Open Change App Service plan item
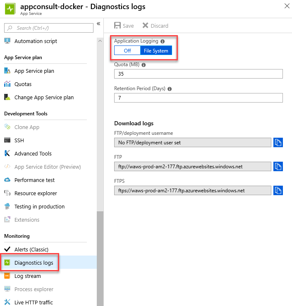The height and width of the screenshot is (306, 292). point(45,97)
